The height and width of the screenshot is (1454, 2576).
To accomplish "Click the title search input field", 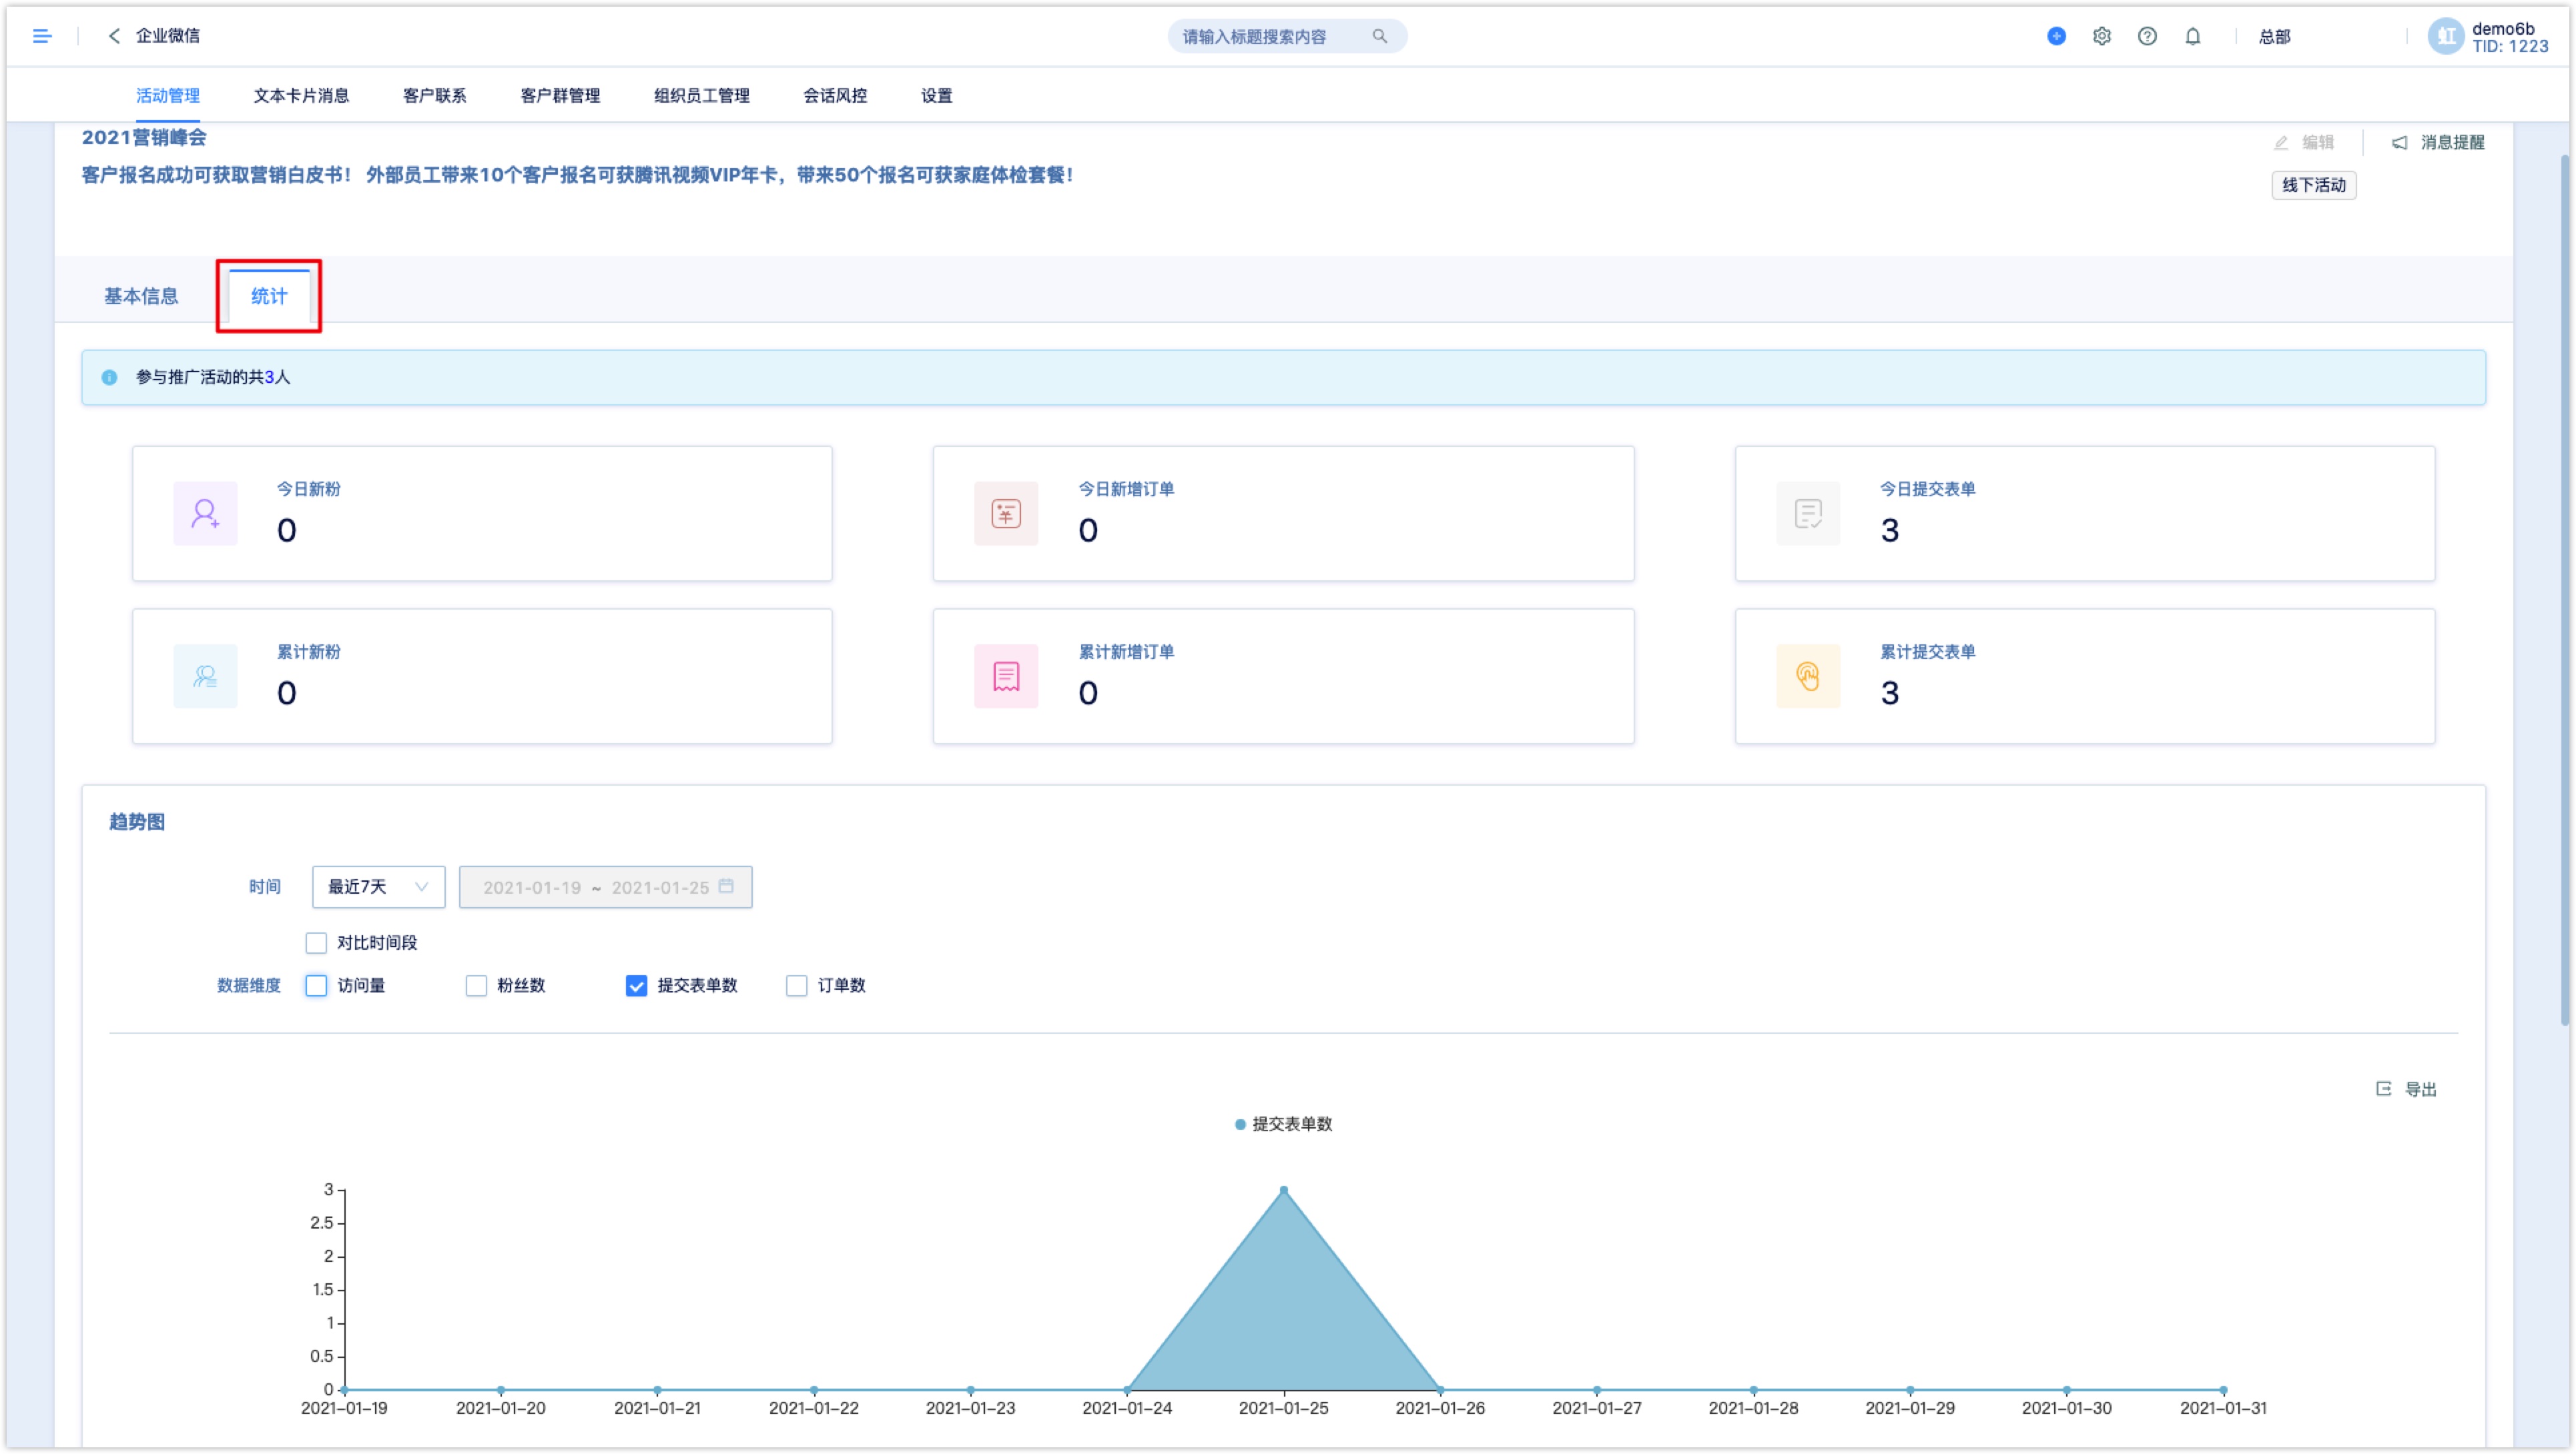I will coord(1287,37).
